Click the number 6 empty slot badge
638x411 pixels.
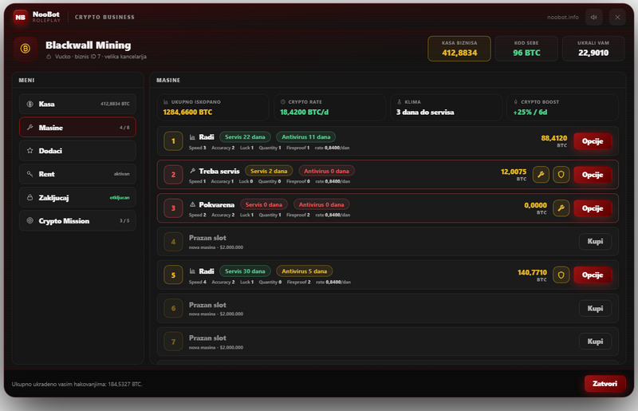[x=173, y=308]
